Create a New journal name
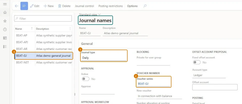The width and height of the screenshot is (242, 104). 49,6
